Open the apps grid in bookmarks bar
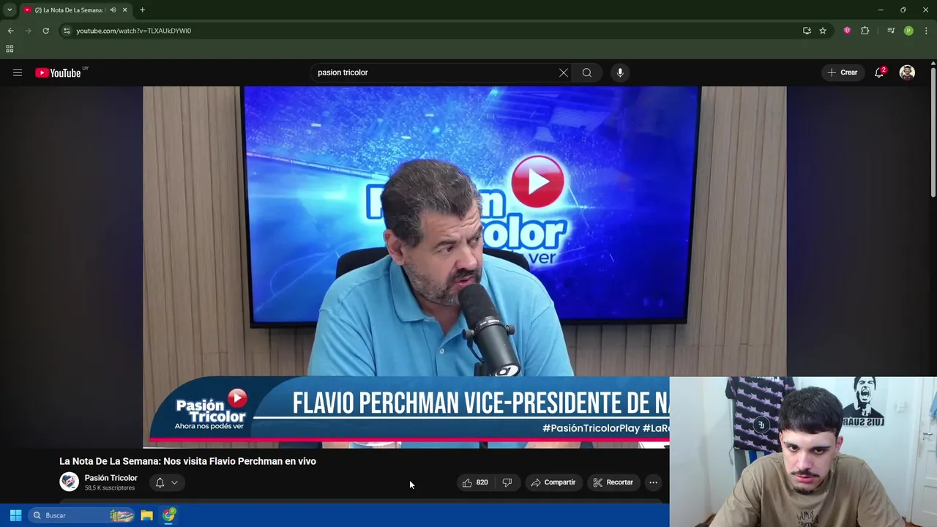 [x=10, y=49]
